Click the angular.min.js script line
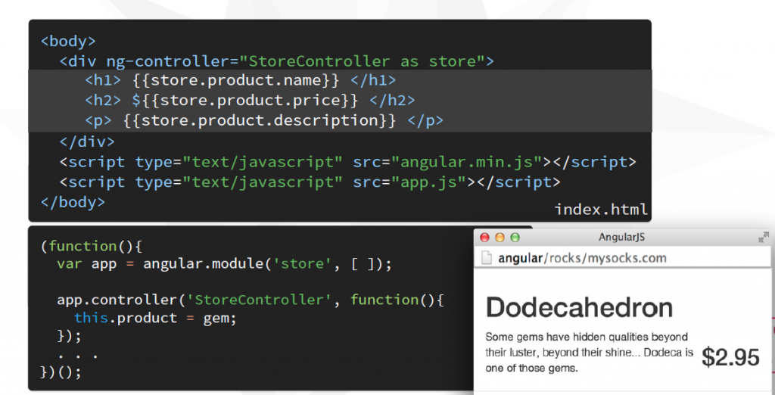Screen dimensions: 775x395 [348, 162]
